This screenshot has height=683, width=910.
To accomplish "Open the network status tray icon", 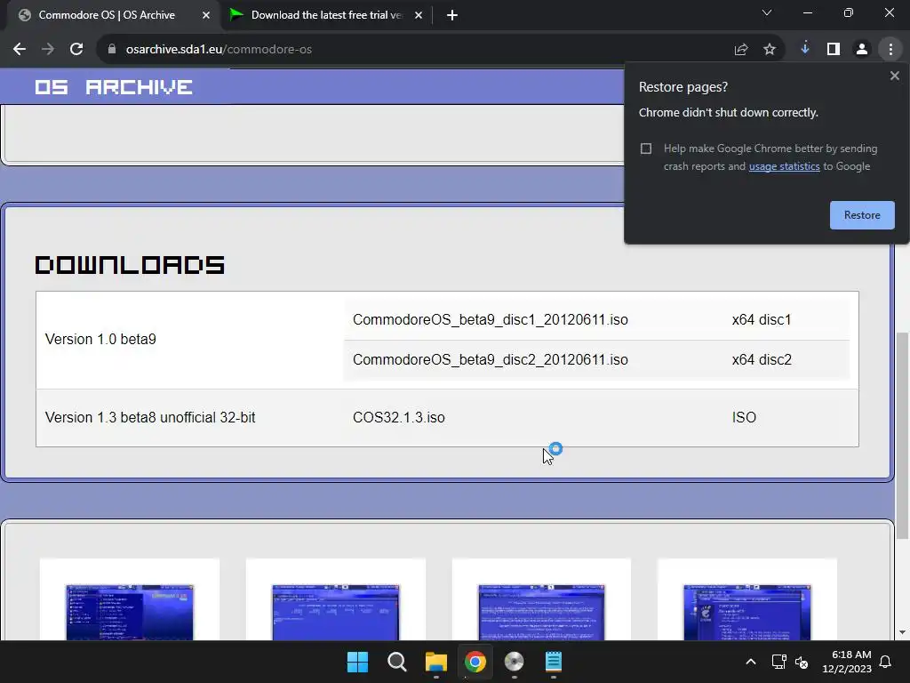I will [x=778, y=662].
